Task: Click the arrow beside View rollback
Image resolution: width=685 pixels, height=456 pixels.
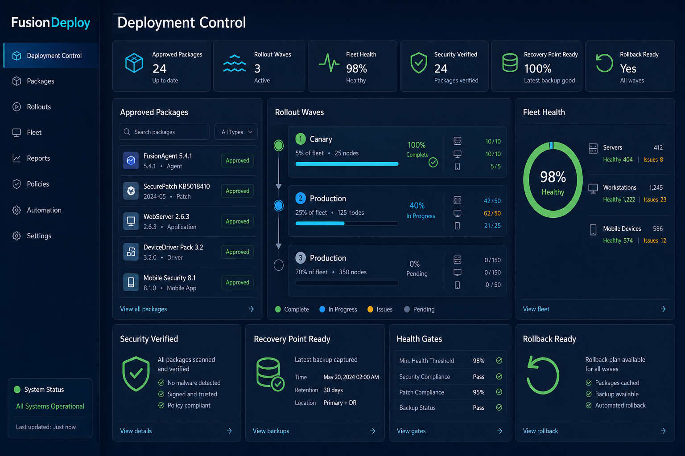Action: (x=663, y=431)
